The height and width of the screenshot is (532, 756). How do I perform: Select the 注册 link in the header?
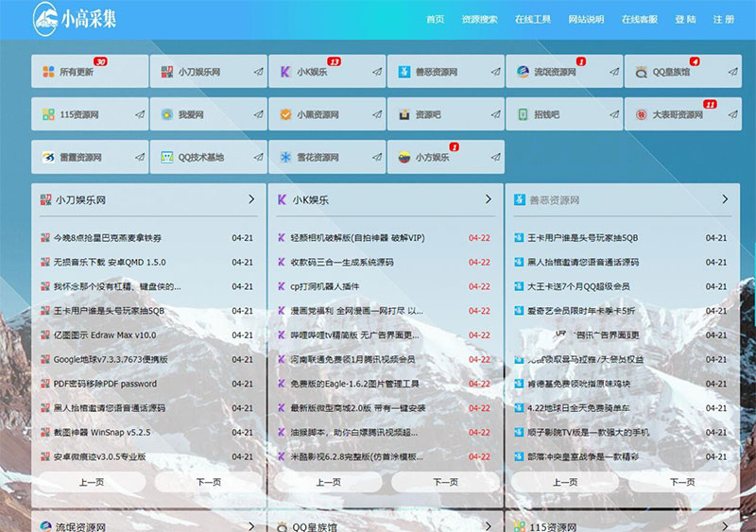click(723, 19)
